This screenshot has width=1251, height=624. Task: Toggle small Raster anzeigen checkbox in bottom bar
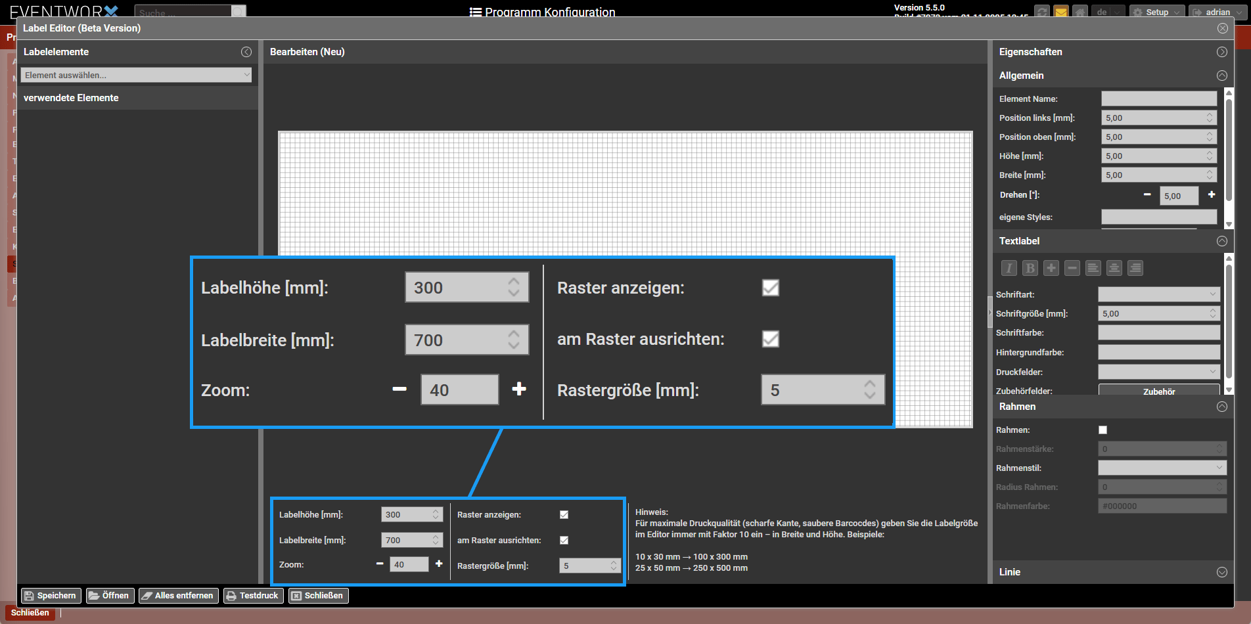(x=564, y=515)
